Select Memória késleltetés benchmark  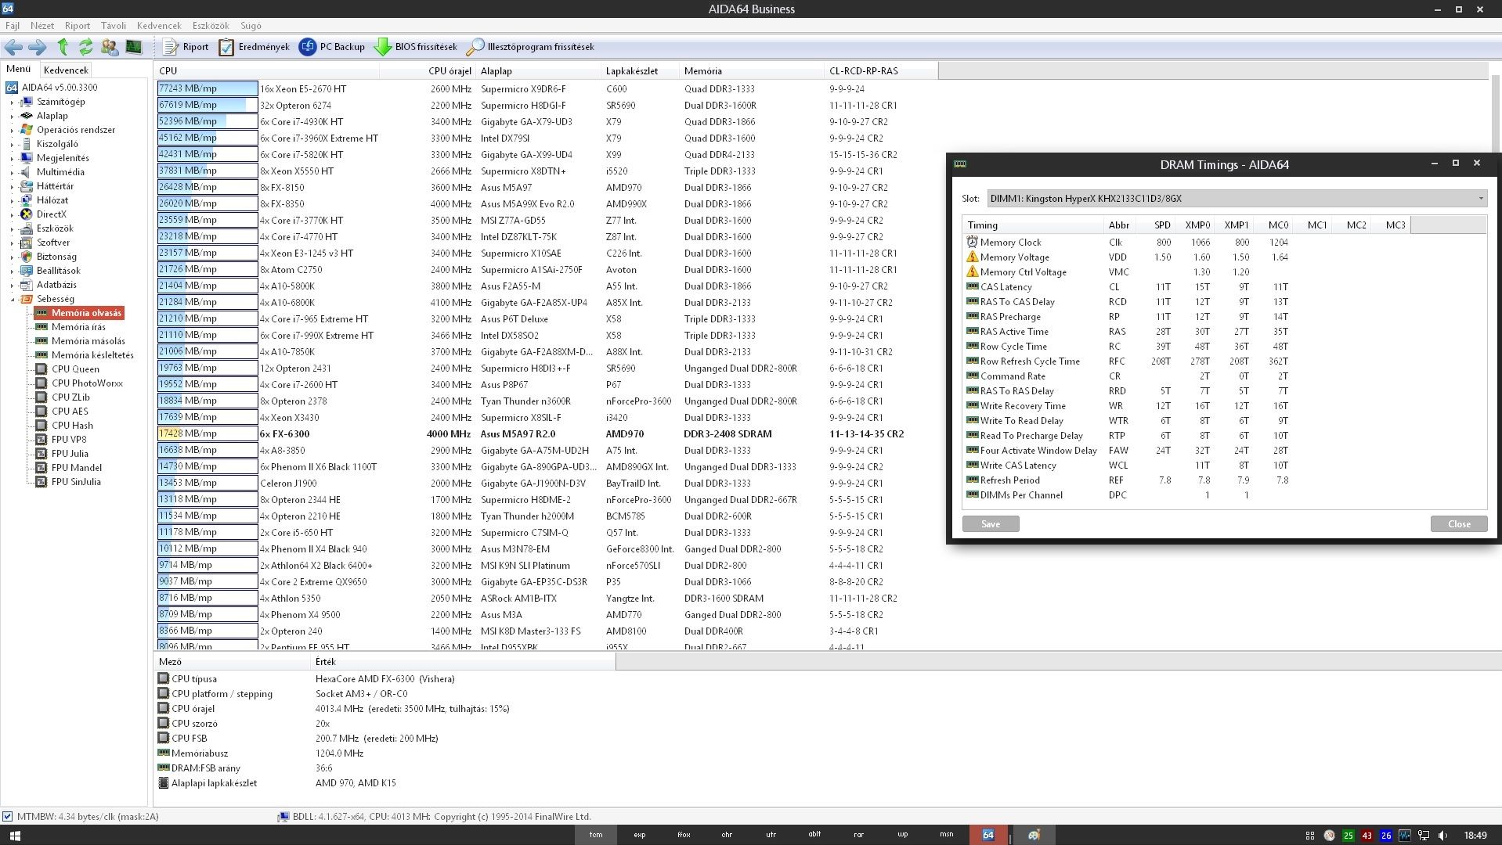coord(92,355)
